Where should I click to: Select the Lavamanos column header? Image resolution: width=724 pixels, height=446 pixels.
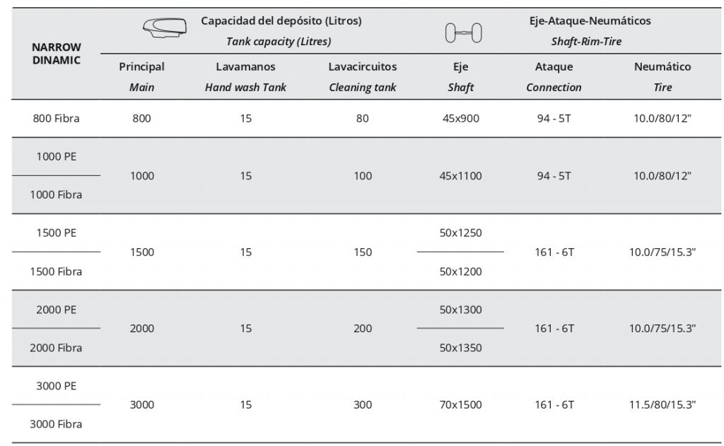pos(245,76)
